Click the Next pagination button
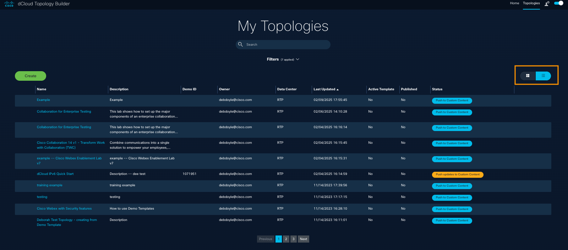Screen dimensions: 568x250 [304, 239]
